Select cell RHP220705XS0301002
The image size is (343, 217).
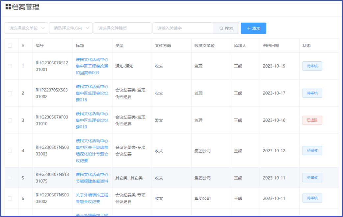coord(52,93)
